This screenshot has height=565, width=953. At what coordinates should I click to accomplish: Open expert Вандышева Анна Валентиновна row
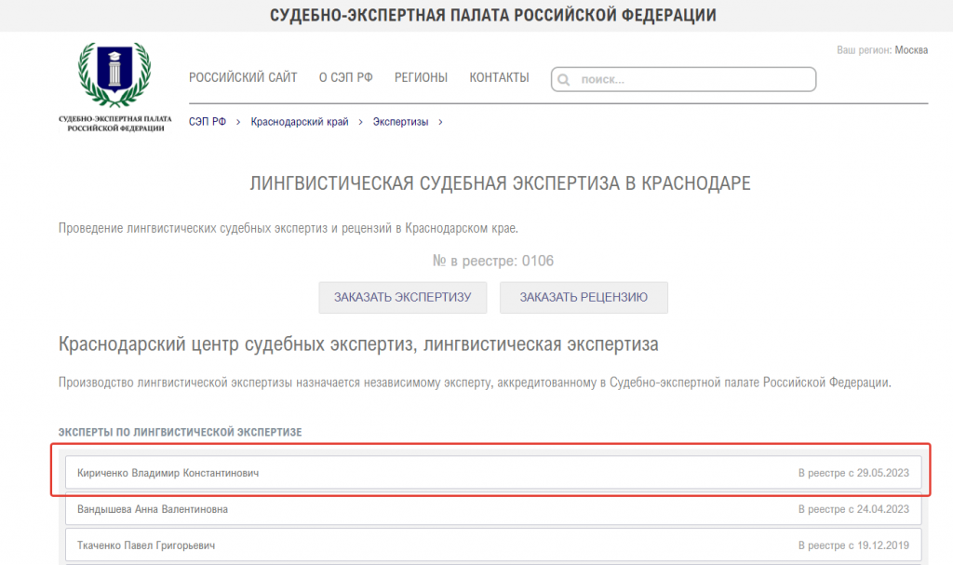(x=493, y=509)
